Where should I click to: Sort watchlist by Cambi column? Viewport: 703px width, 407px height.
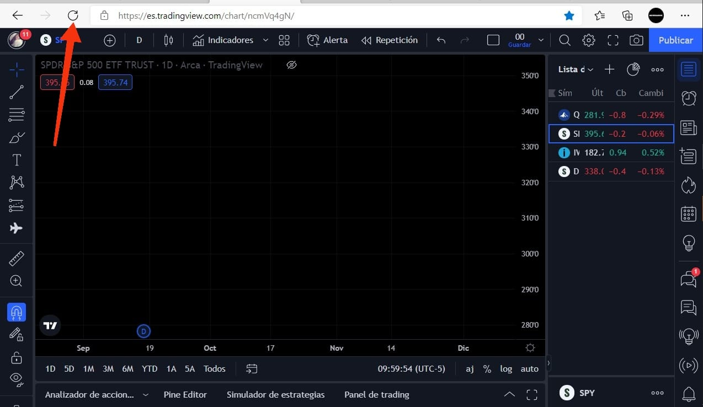(651, 93)
